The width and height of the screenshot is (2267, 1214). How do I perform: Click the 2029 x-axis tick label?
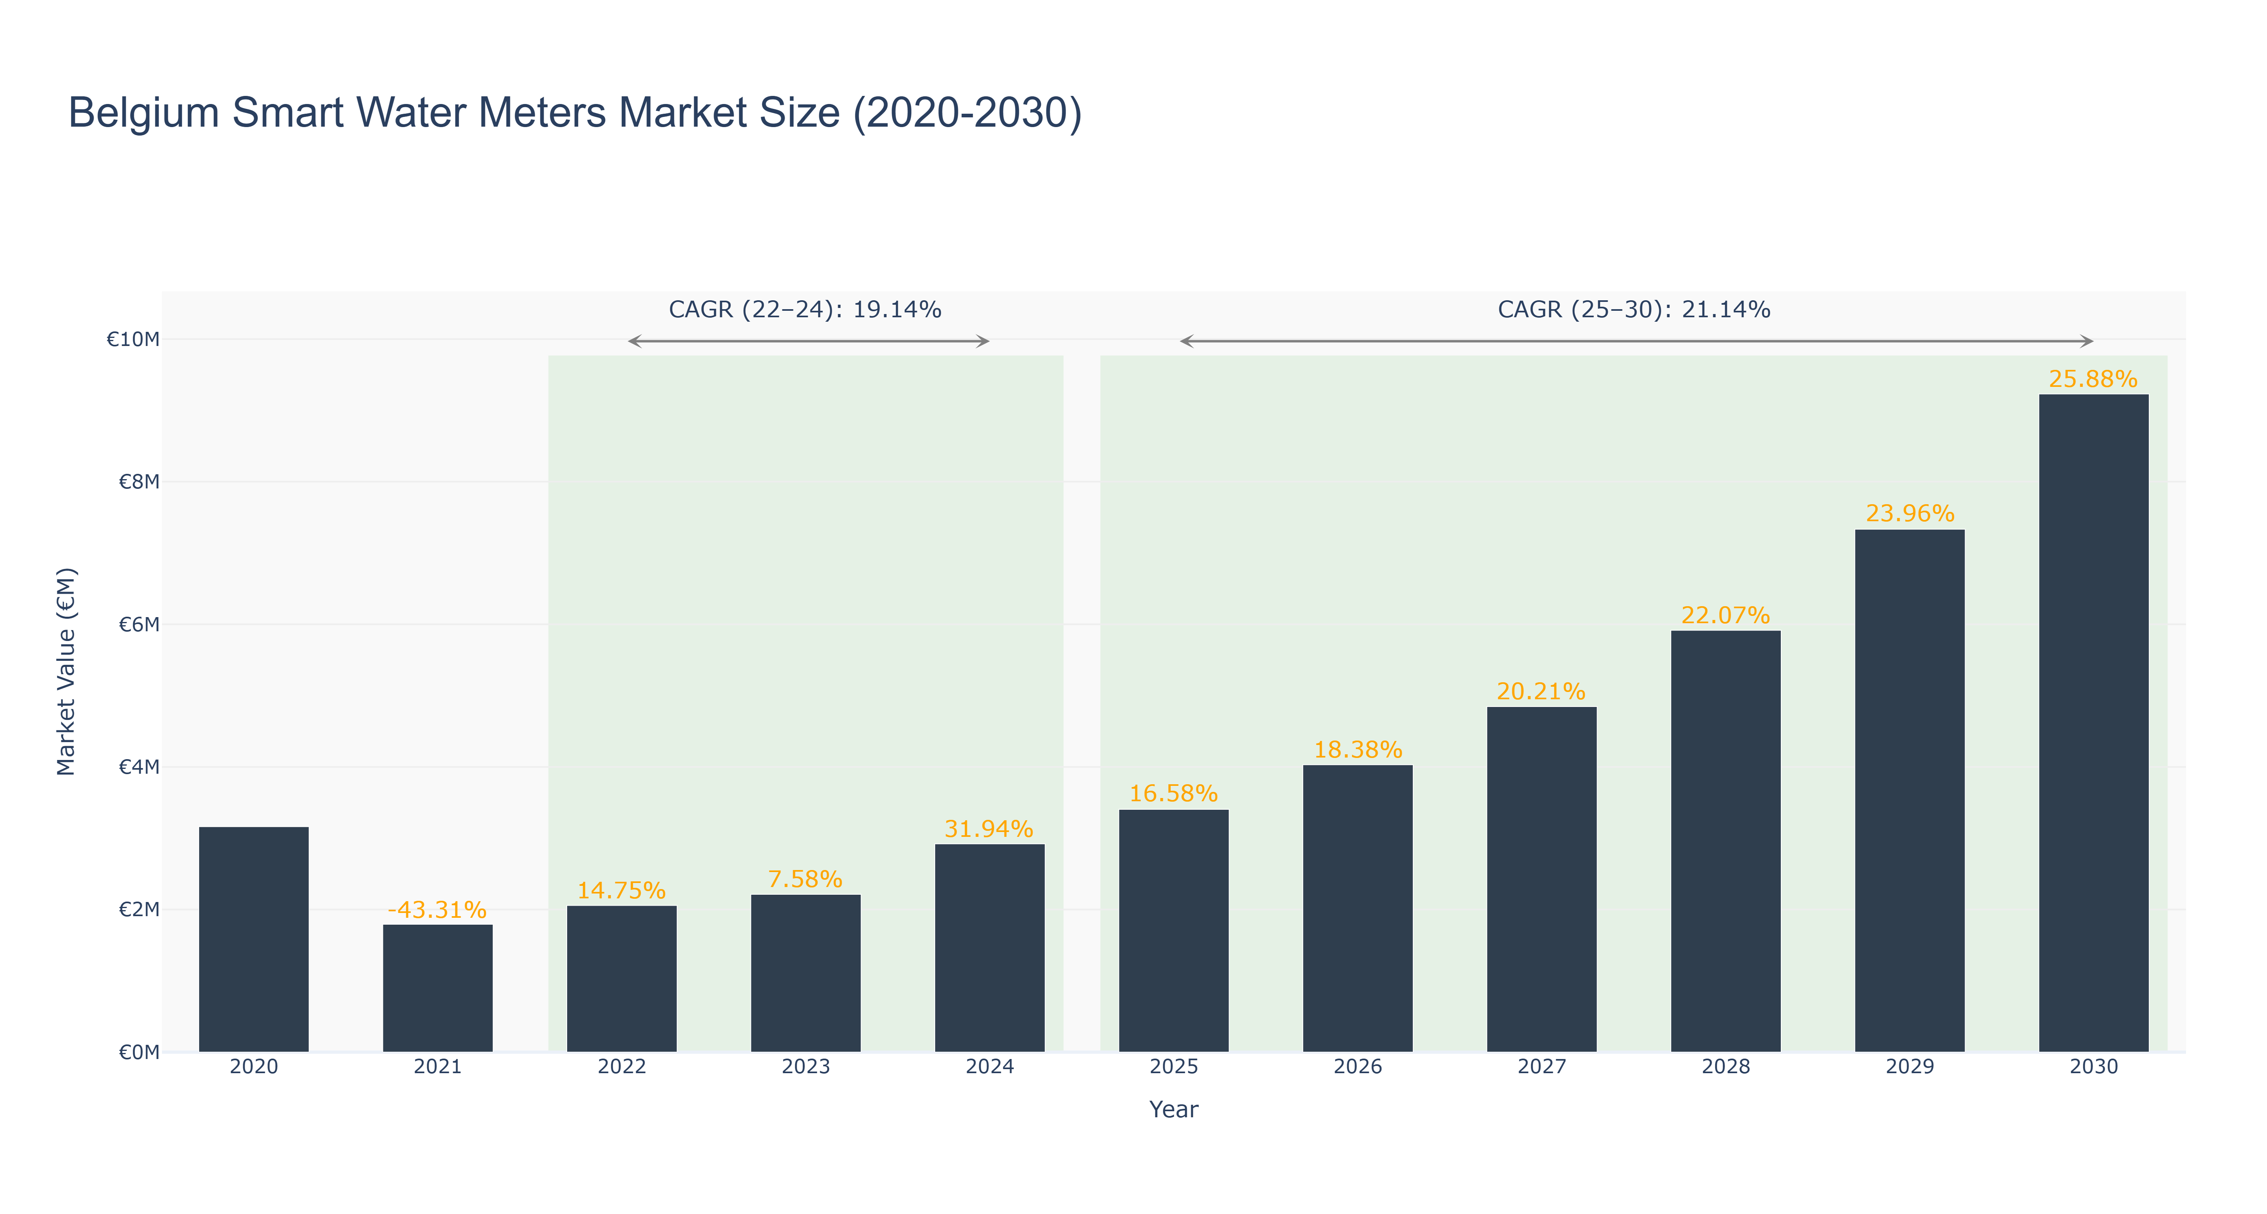(1909, 1067)
